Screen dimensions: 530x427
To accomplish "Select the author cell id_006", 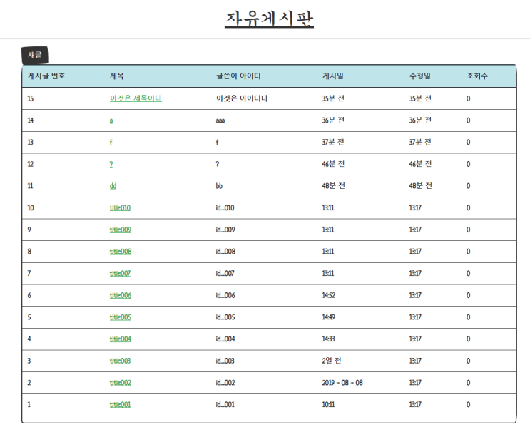I will pos(225,295).
